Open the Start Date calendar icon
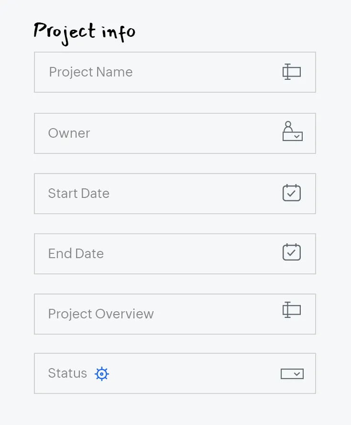The width and height of the screenshot is (351, 425). [291, 193]
